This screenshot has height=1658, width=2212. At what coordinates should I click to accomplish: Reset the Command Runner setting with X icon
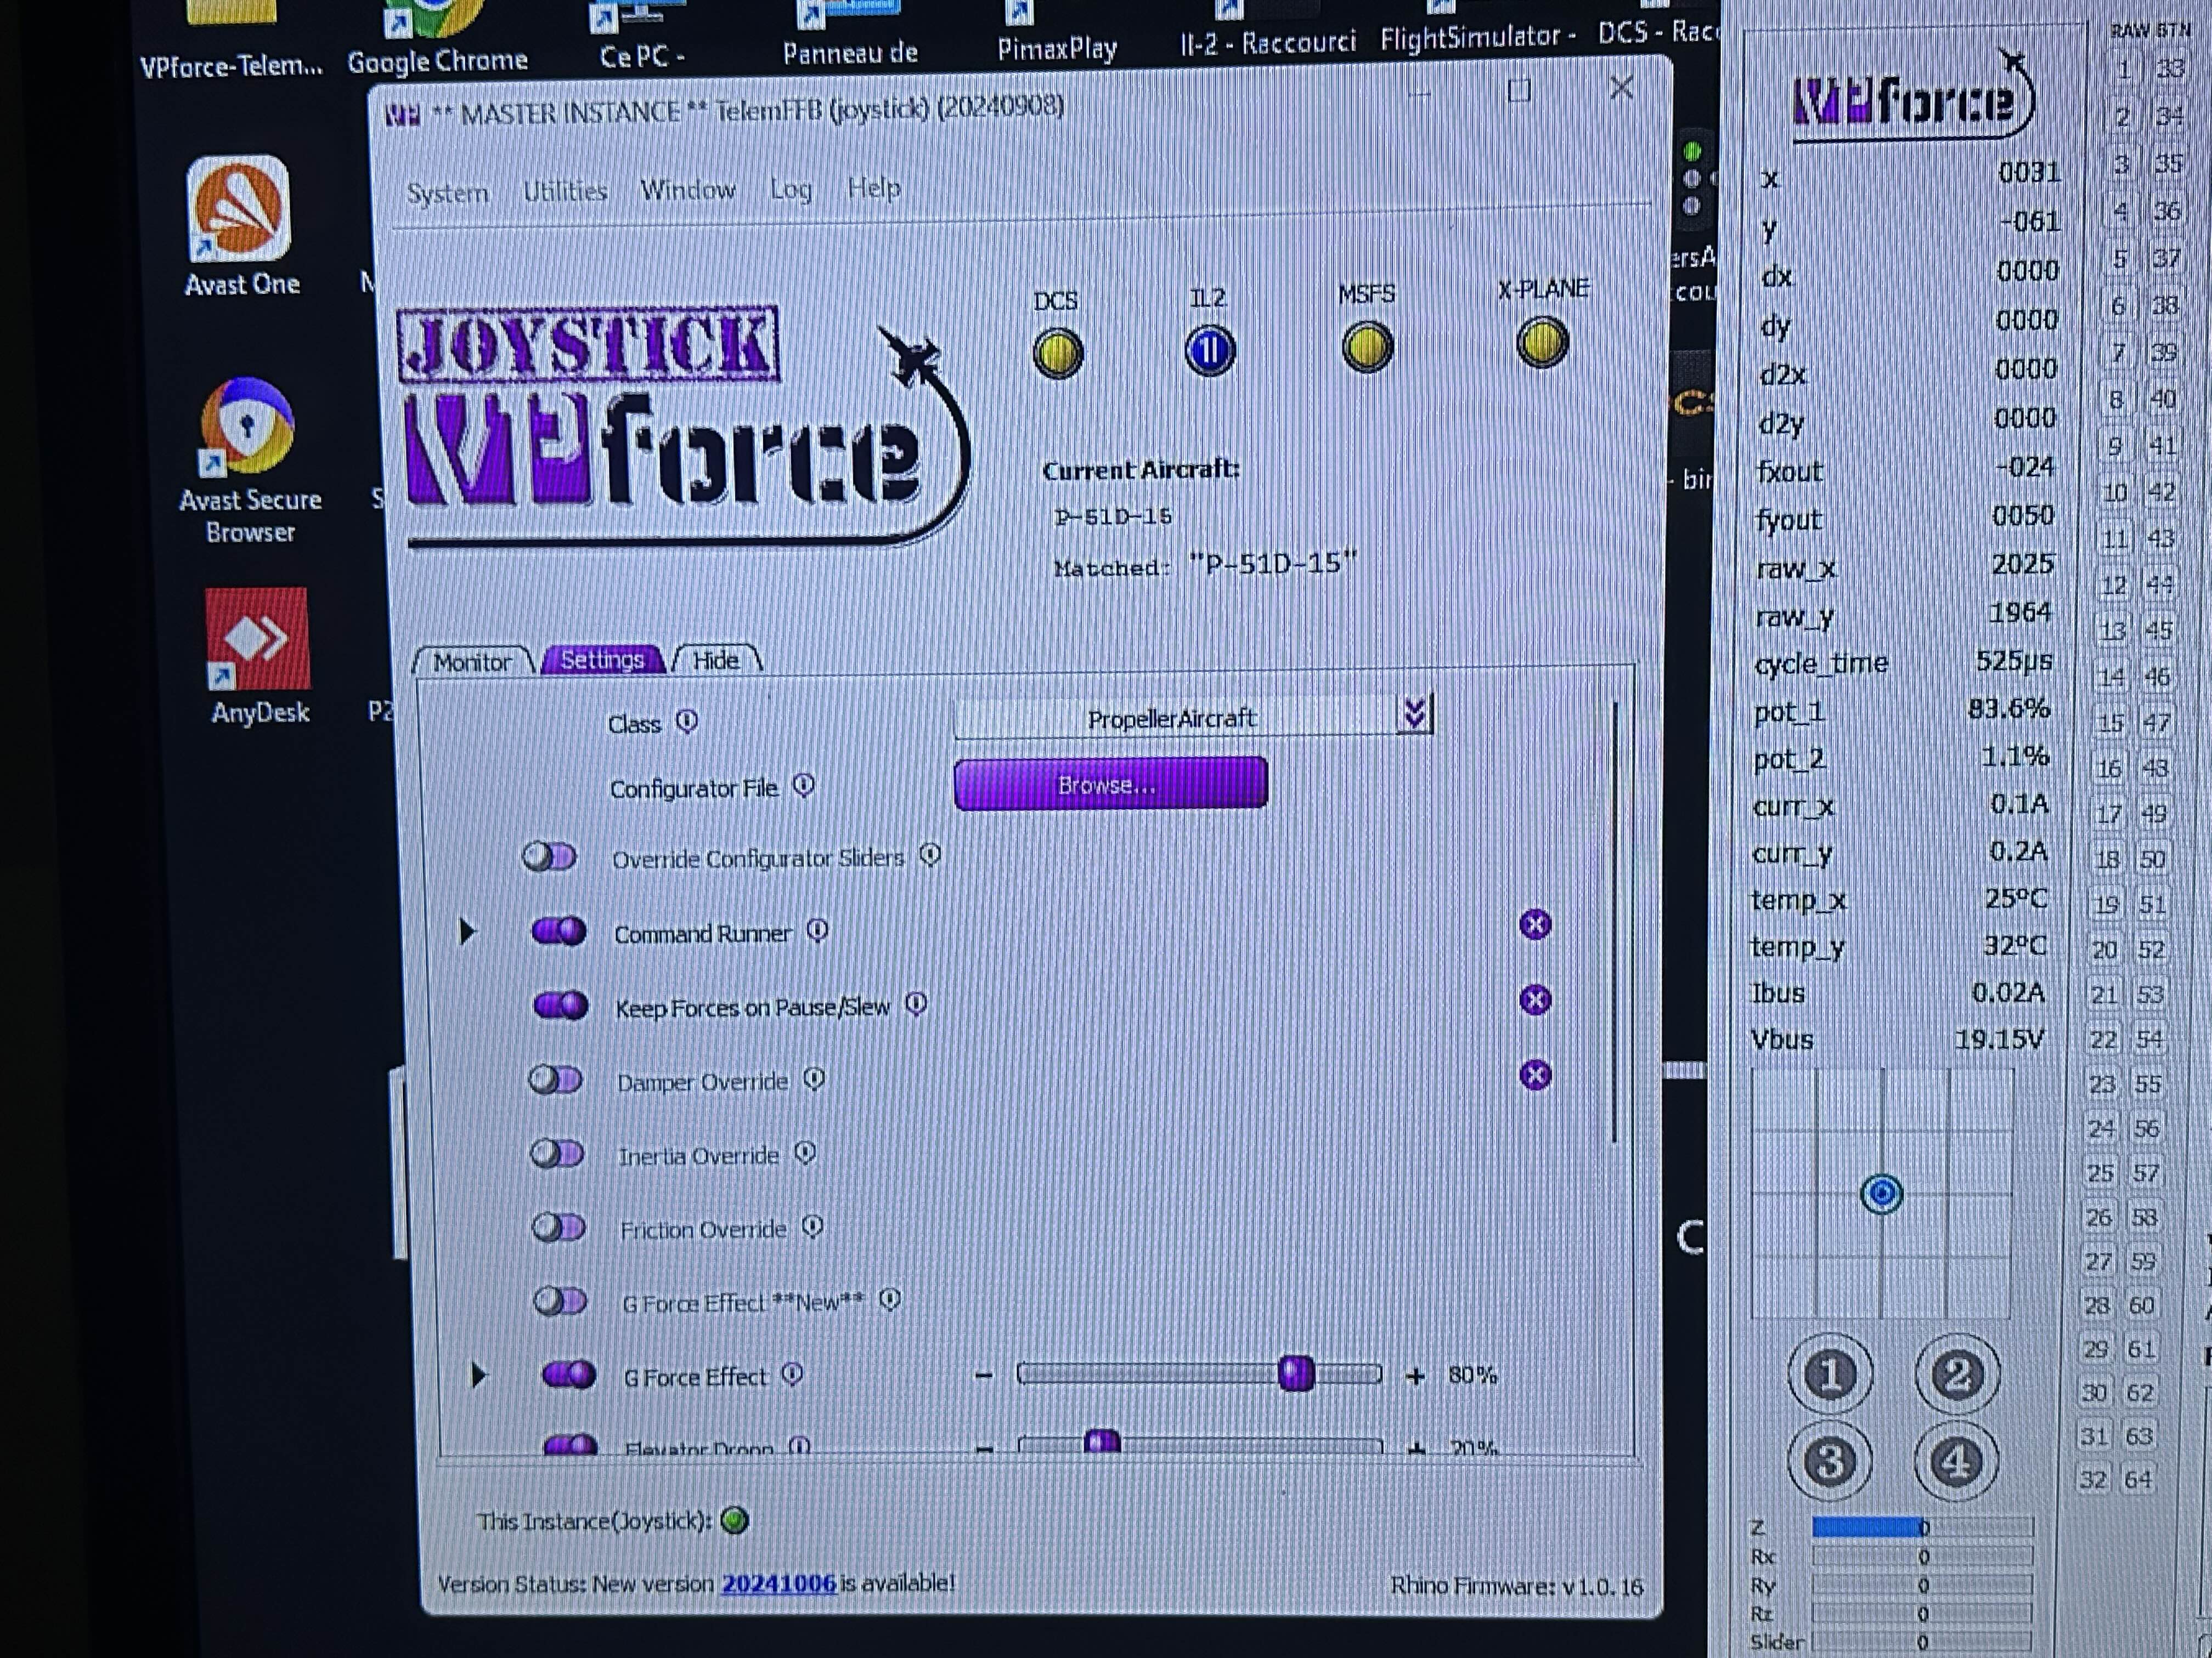coord(1535,924)
